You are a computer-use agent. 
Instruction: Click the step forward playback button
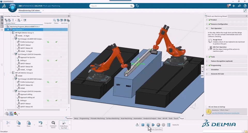[x=153, y=125]
